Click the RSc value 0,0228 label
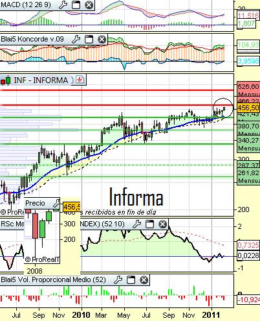 pos(248,256)
